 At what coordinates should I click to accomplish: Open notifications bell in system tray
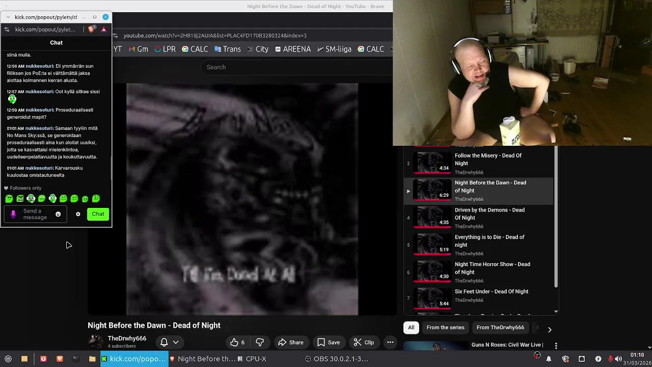point(549,359)
